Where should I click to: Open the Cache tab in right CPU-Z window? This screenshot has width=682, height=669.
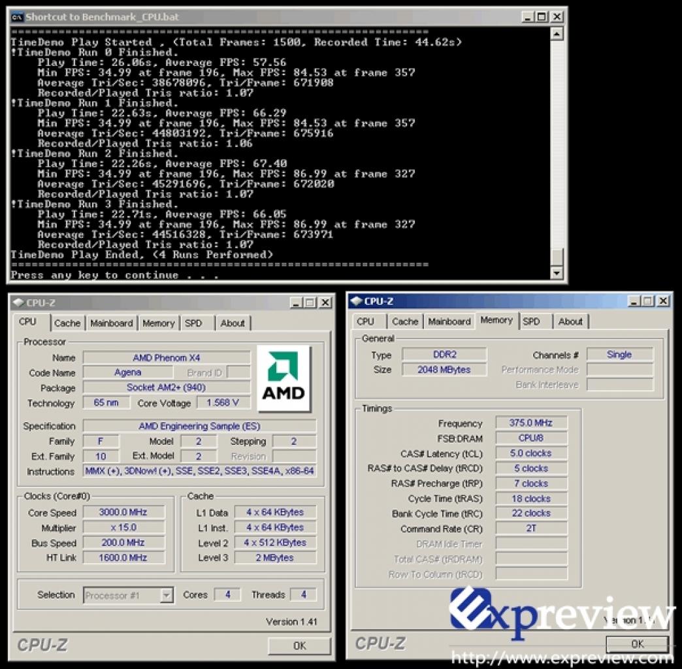pyautogui.click(x=405, y=321)
